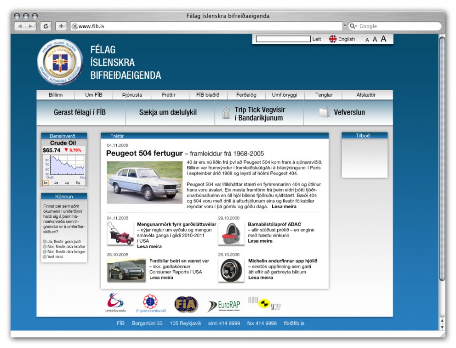Click the UK flag language icon
This screenshot has width=456, height=348.
pyautogui.click(x=333, y=39)
